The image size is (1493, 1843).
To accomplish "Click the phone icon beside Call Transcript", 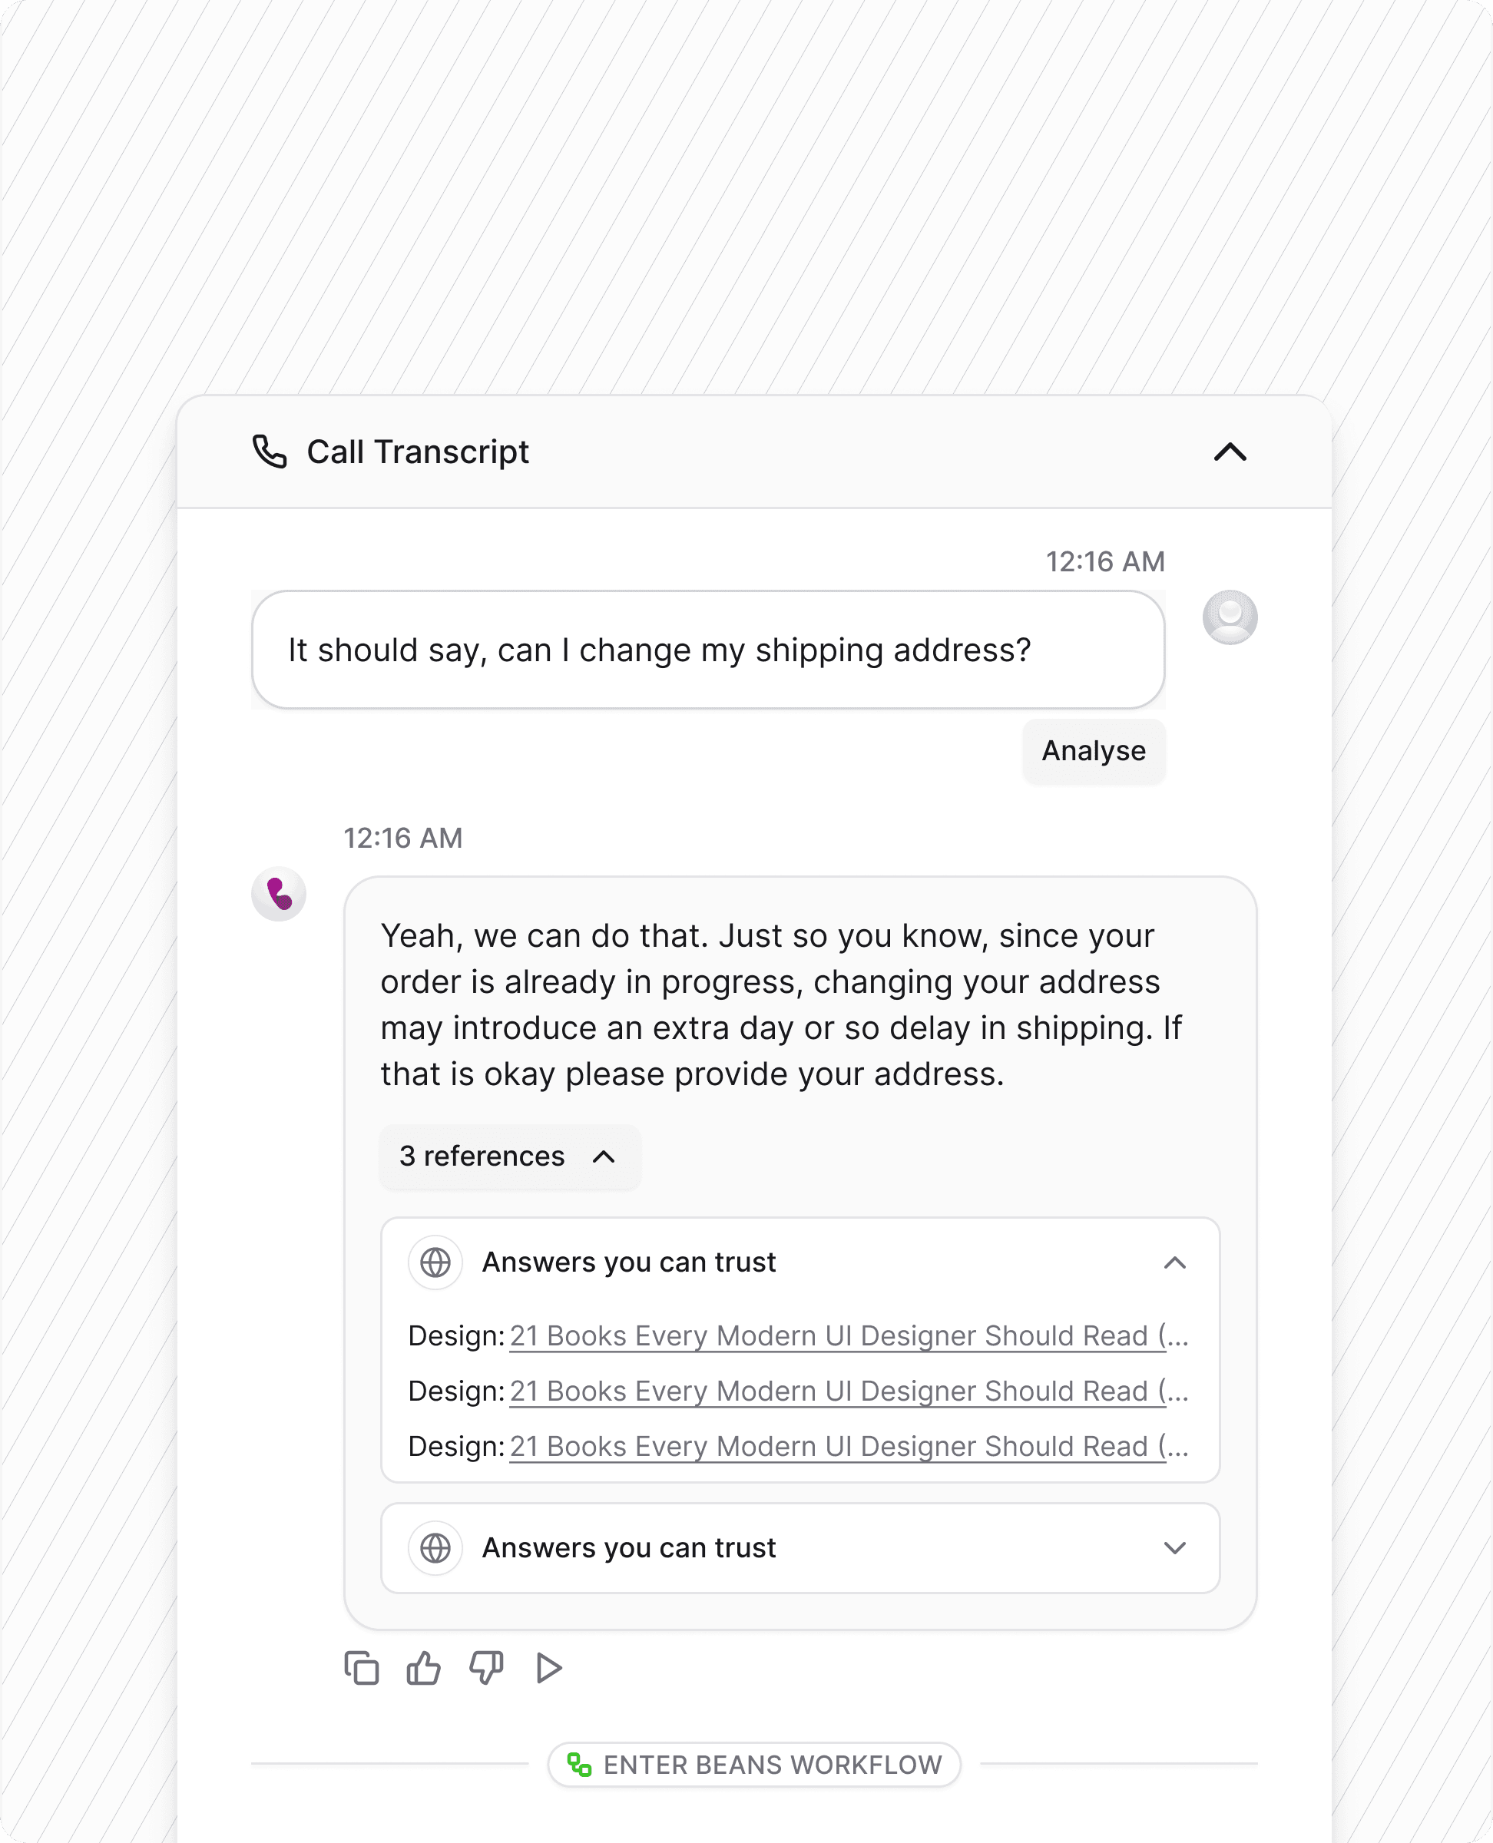I will click(270, 452).
